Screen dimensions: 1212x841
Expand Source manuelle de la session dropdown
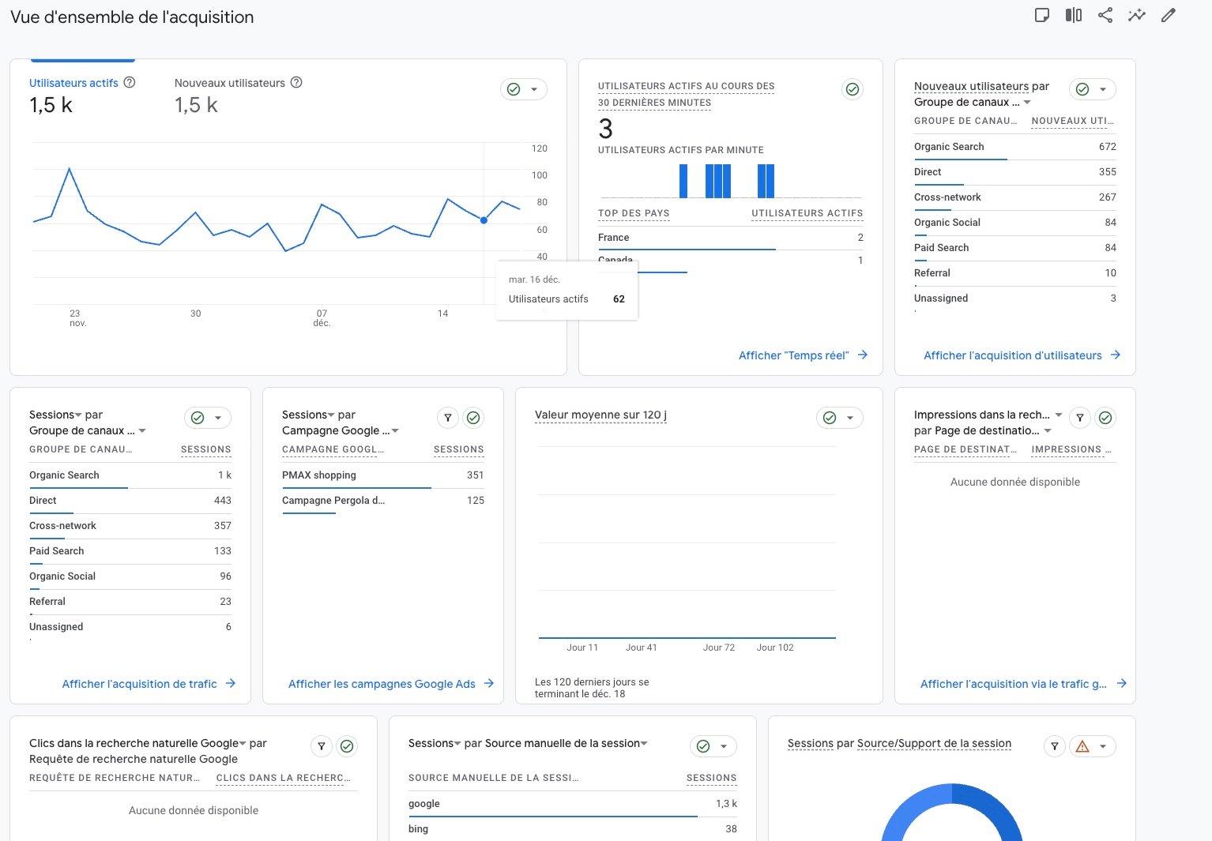point(644,743)
